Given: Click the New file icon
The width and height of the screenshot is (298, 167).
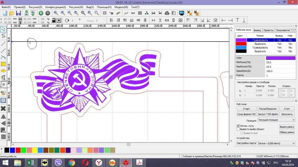Looking at the screenshot, I should [x=5, y=13].
